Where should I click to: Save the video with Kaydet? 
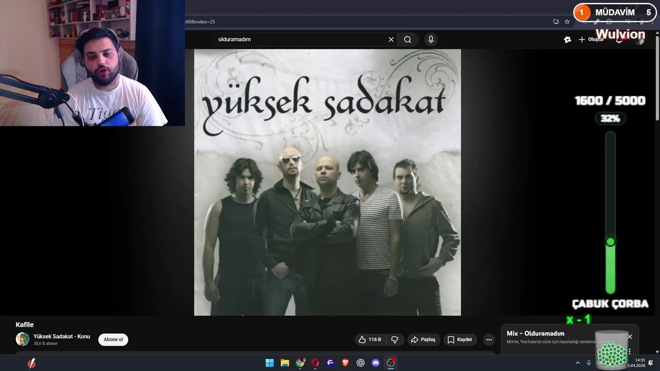[460, 340]
